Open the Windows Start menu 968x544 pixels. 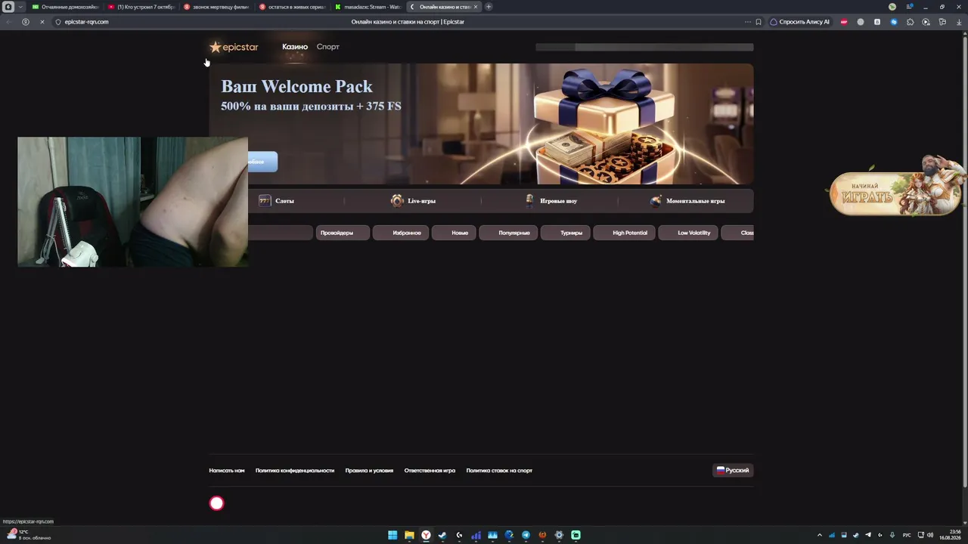(392, 535)
